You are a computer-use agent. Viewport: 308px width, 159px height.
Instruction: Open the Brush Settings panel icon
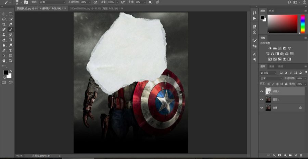tap(255, 41)
